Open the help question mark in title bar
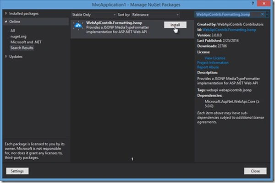The height and width of the screenshot is (183, 275). coord(253,4)
